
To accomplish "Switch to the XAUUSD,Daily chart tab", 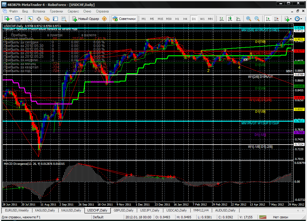I will click(x=71, y=210).
